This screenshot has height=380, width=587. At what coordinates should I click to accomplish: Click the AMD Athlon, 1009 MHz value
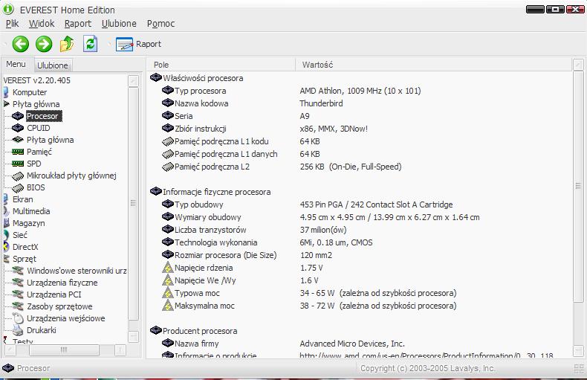[x=360, y=91]
